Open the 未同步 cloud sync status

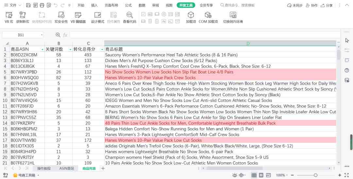[x=295, y=5]
